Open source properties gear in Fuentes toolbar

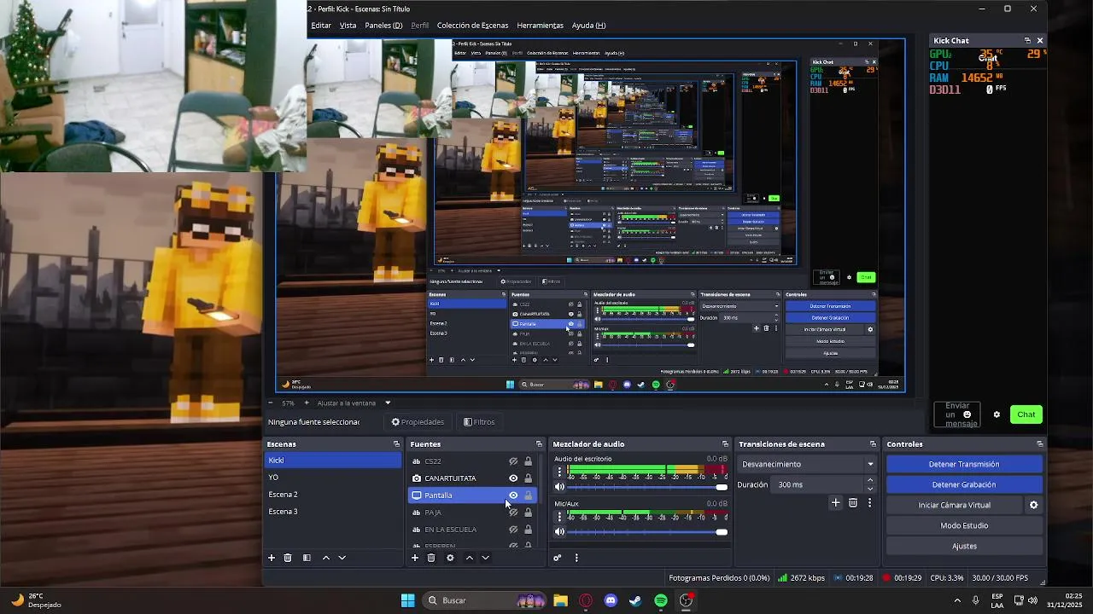450,558
